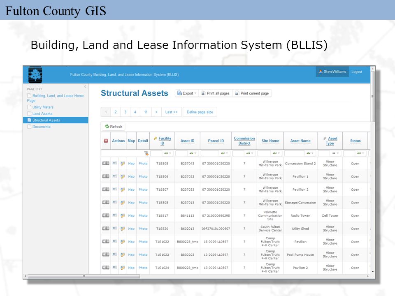This screenshot has height=296, width=395.
Task: Open the Export dropdown
Action: 187,93
